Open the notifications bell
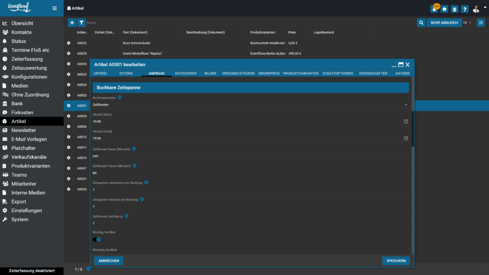Screen dimensions: 489x275 pyautogui.click(x=434, y=9)
